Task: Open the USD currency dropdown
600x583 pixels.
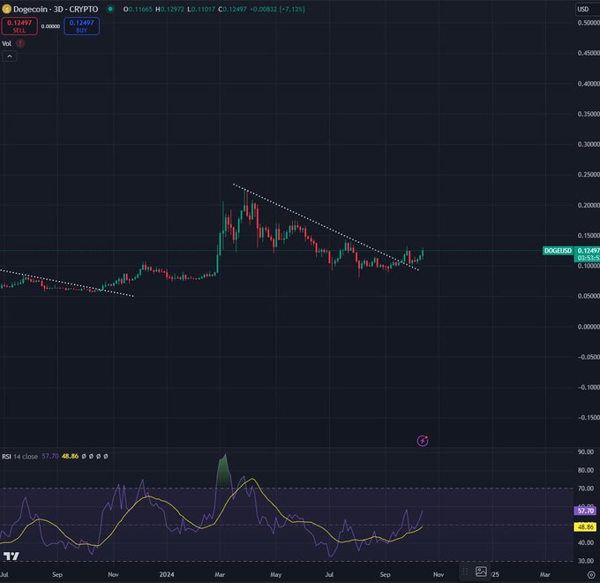Action: click(x=587, y=9)
